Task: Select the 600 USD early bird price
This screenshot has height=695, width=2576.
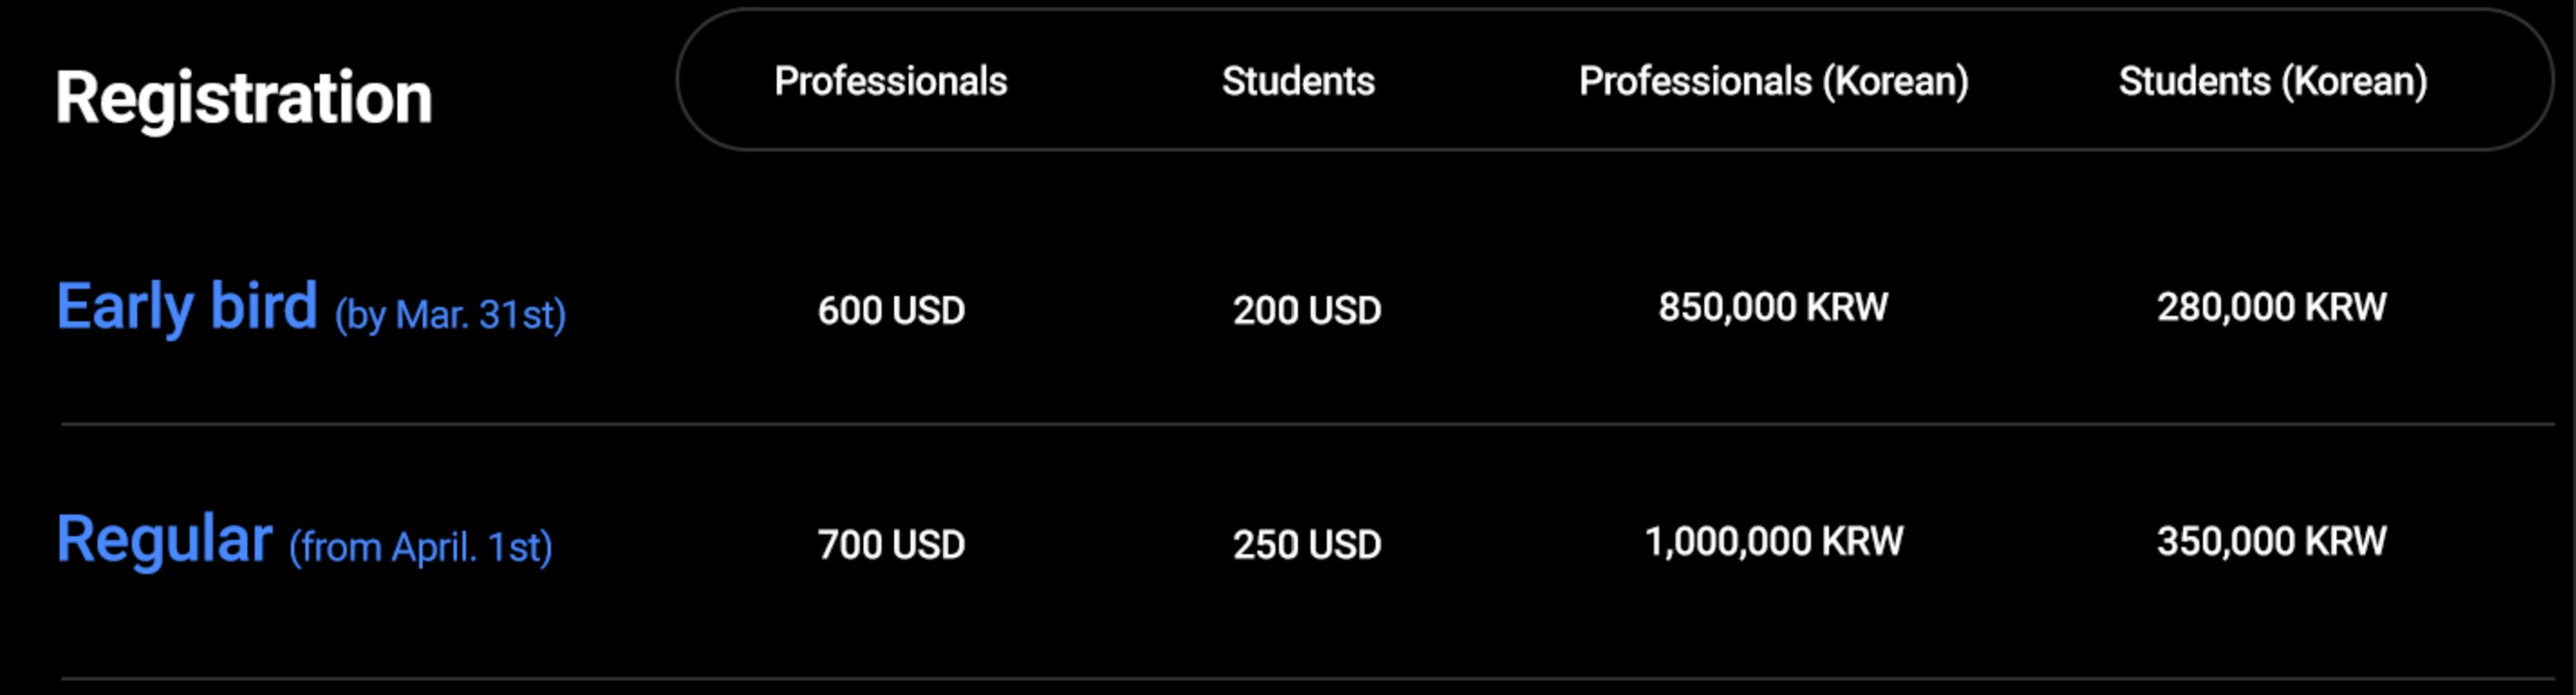Action: point(891,310)
